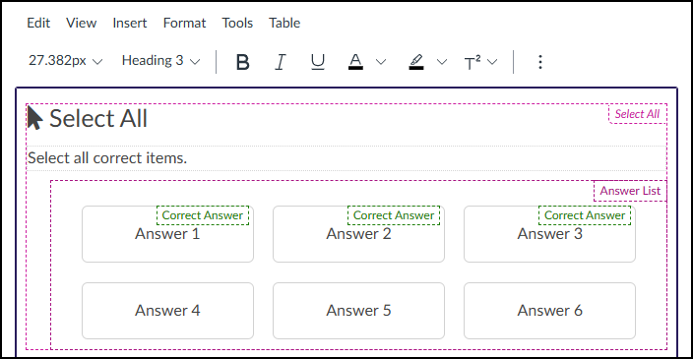Open the Heading 3 block format dropdown
Screen dimensions: 693x359
(x=160, y=61)
